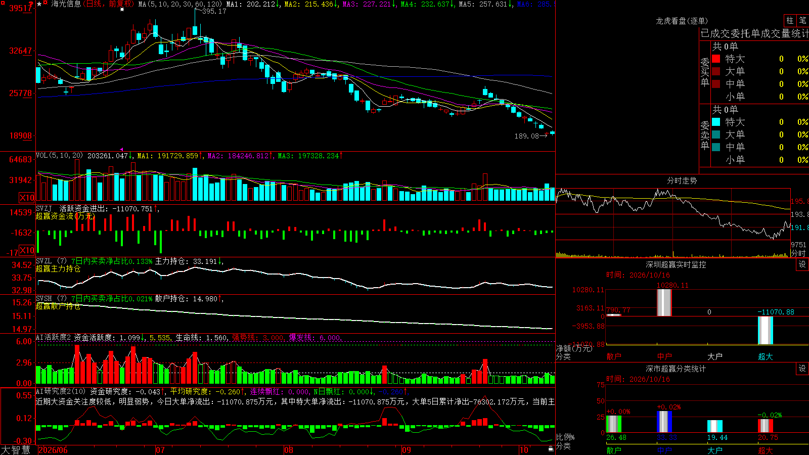Click the SVSH (7) indicator label
The width and height of the screenshot is (809, 455).
[x=51, y=299]
